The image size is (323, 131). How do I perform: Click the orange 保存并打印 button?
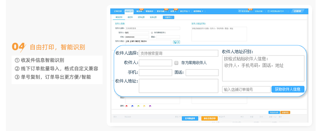pyautogui.click(x=210, y=118)
